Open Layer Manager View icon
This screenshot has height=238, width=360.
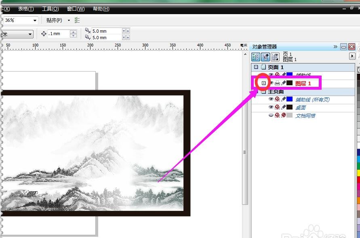click(275, 57)
